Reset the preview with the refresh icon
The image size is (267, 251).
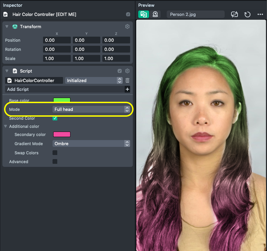(x=247, y=14)
